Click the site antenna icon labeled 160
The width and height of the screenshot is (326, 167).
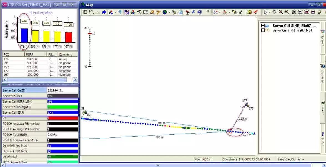[x=84, y=113]
